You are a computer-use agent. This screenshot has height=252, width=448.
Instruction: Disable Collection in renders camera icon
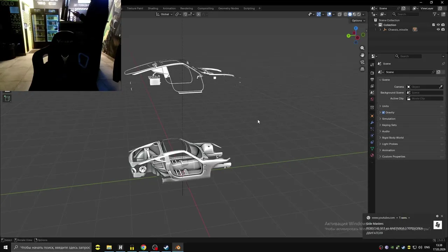[443, 25]
